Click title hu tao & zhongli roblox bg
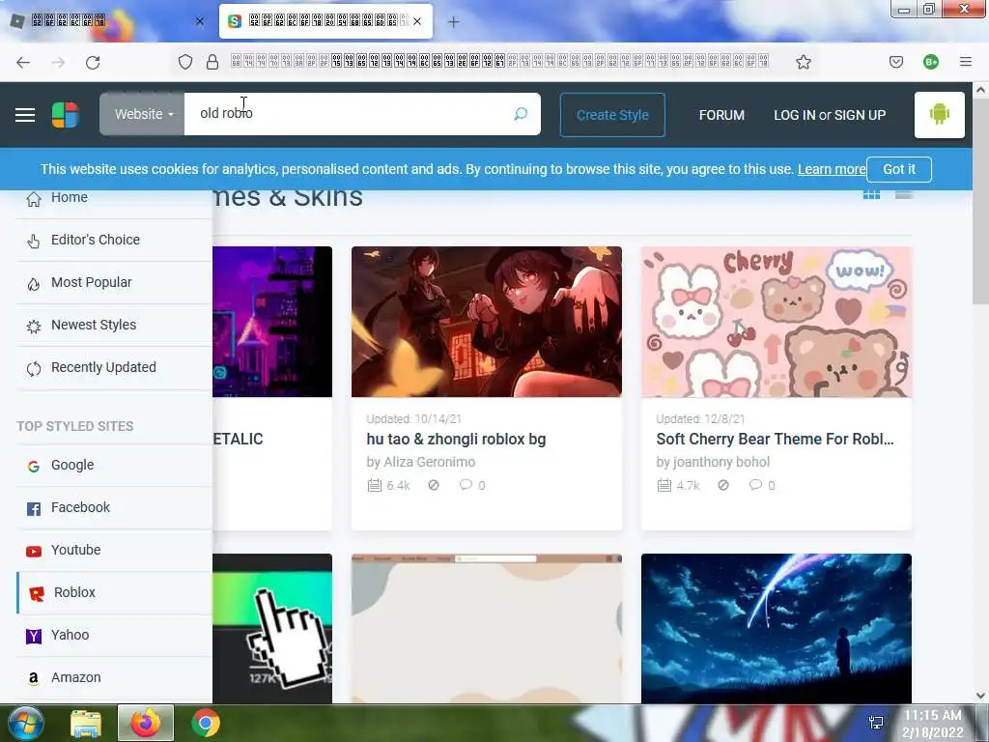 coord(456,440)
